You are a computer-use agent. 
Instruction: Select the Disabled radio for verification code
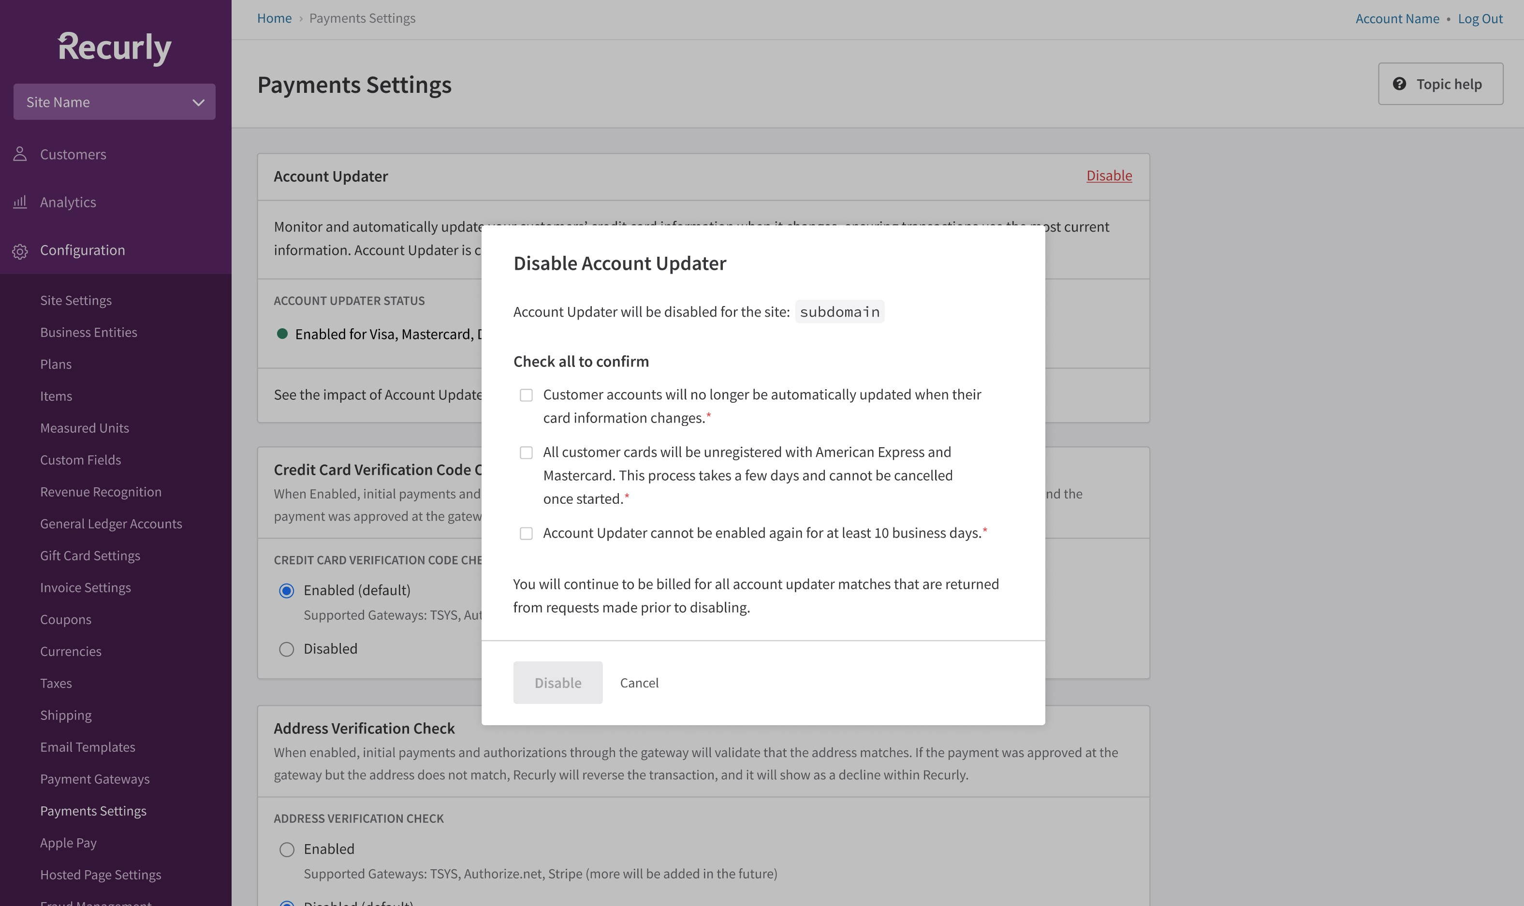point(286,649)
